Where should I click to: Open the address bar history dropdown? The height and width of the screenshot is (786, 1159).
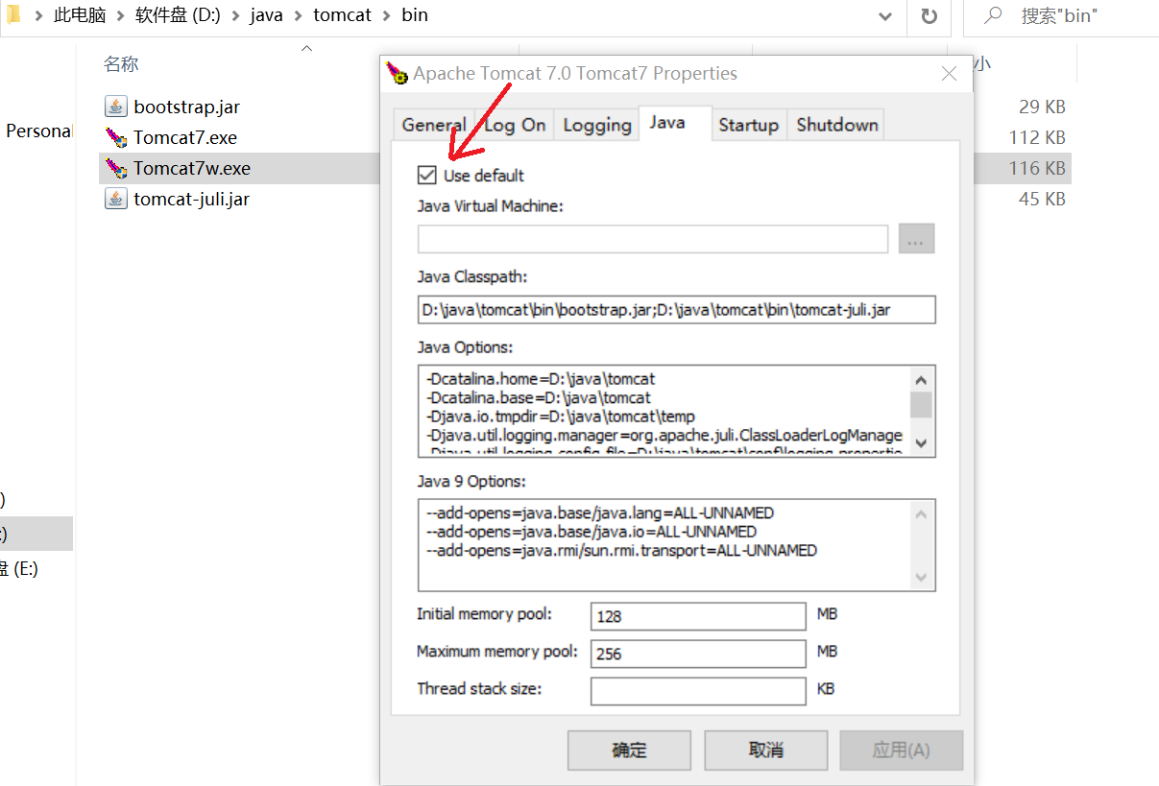886,16
